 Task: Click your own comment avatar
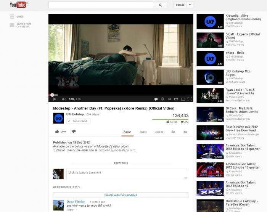point(58,174)
